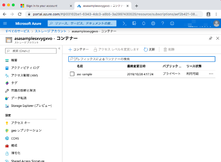The width and height of the screenshot is (221, 162).
Task: Focus the left menu 検索 search box
Action: [31, 51]
